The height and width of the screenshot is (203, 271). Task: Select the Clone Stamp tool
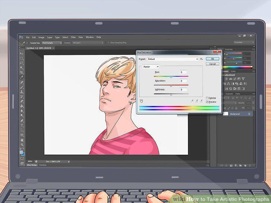coord(22,92)
